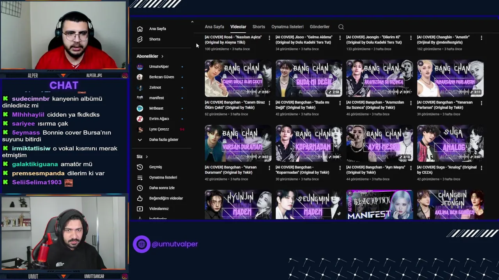499x280 pixels.
Task: Open the Shorts icon in sidebar
Action: point(140,39)
